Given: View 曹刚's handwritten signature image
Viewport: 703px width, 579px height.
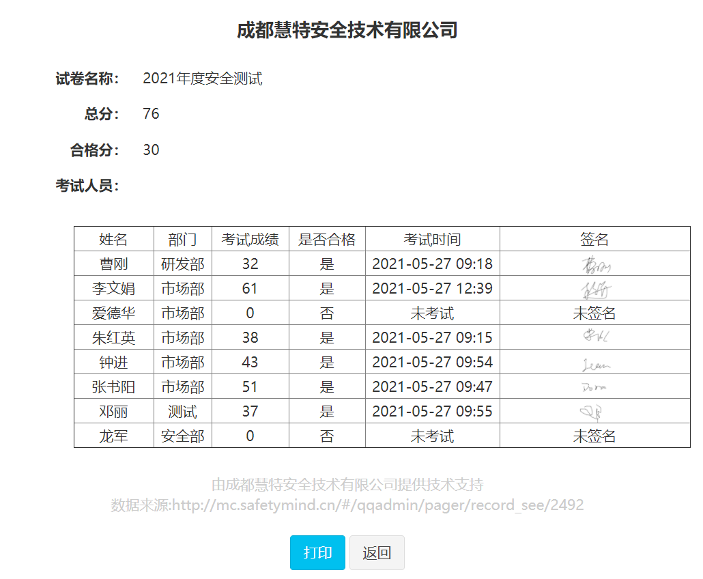Looking at the screenshot, I should [x=596, y=265].
